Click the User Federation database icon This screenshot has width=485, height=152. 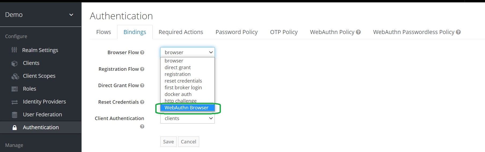point(14,115)
